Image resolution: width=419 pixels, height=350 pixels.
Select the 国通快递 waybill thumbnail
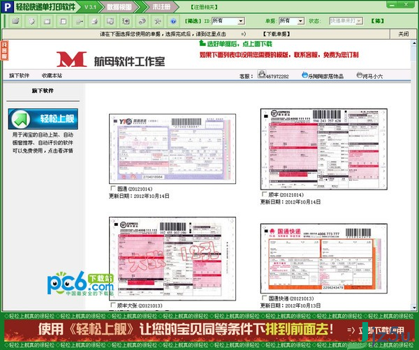[x=324, y=259]
